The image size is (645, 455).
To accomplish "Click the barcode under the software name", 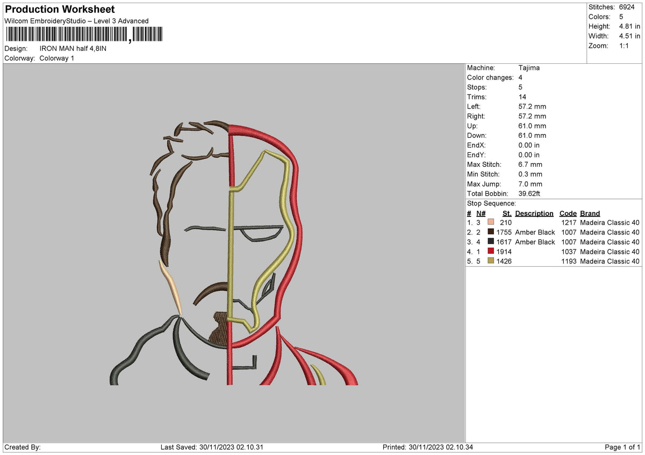I will [83, 35].
